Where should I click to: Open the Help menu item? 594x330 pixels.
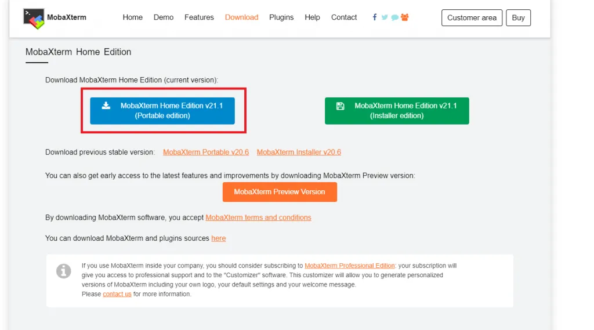pyautogui.click(x=312, y=17)
